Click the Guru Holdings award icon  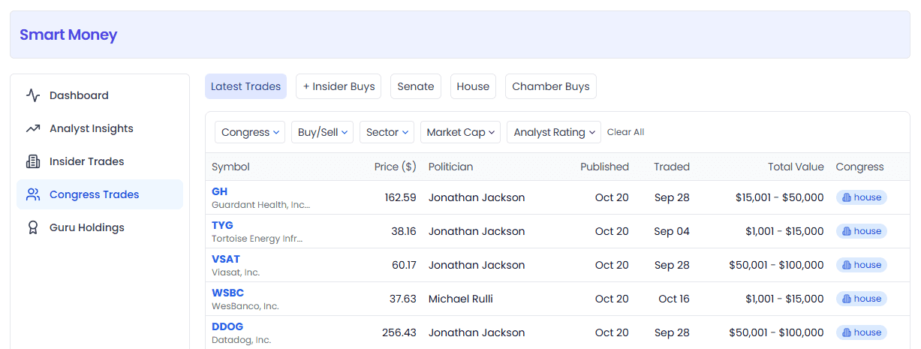pyautogui.click(x=32, y=227)
